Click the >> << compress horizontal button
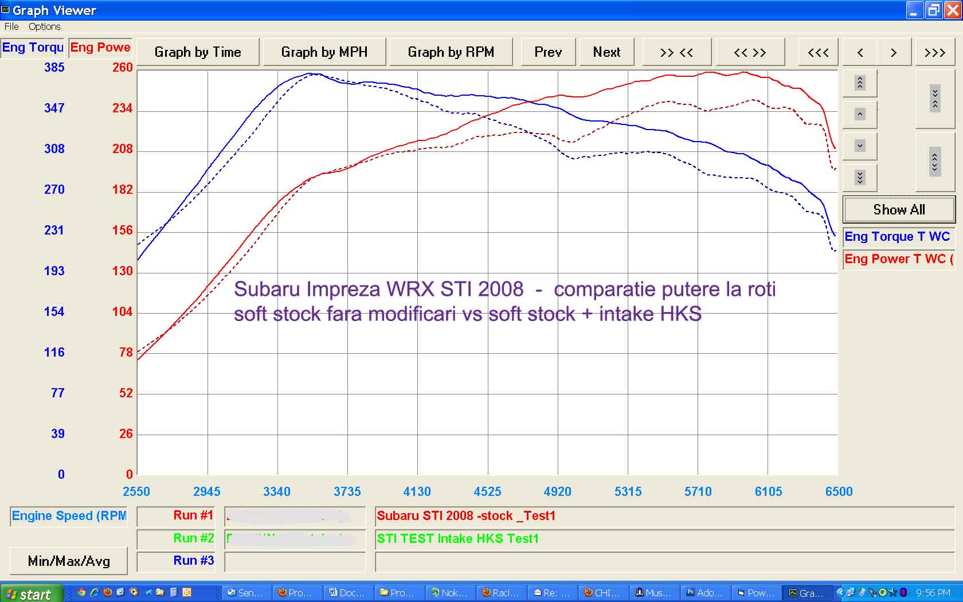Image resolution: width=963 pixels, height=602 pixels. point(676,52)
